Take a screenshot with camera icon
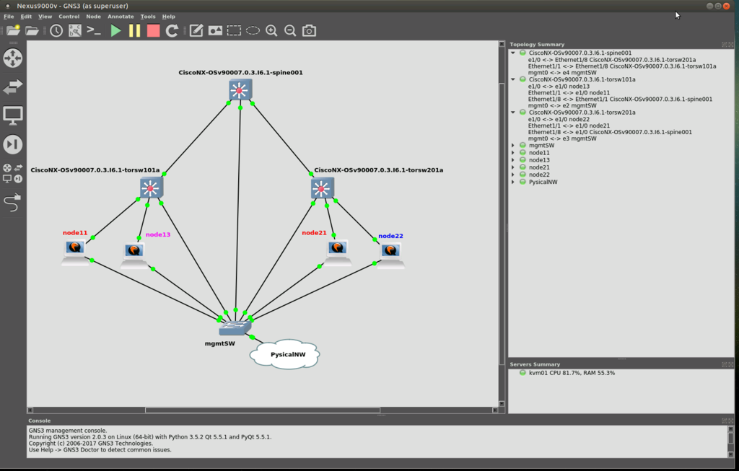Viewport: 739px width, 471px height. pyautogui.click(x=309, y=30)
